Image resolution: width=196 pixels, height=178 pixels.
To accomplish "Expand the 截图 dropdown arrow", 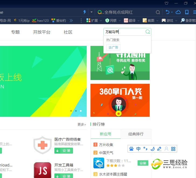I will tap(157, 21).
